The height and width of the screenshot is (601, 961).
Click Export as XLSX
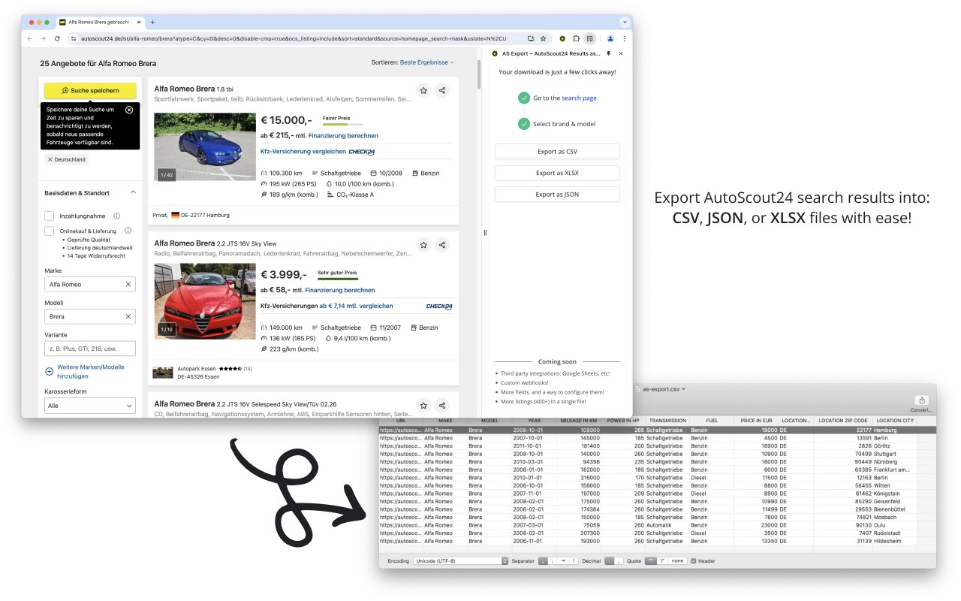pyautogui.click(x=557, y=173)
